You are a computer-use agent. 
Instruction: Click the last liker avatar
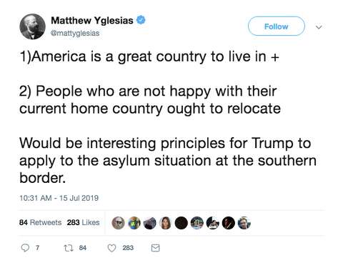click(x=244, y=223)
